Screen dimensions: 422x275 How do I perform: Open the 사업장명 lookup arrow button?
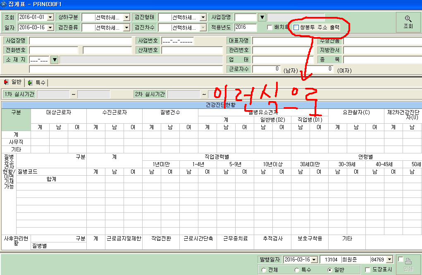pos(262,17)
